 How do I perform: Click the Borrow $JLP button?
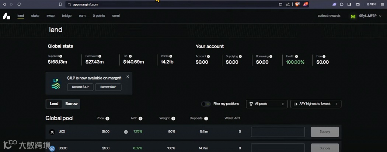108,87
